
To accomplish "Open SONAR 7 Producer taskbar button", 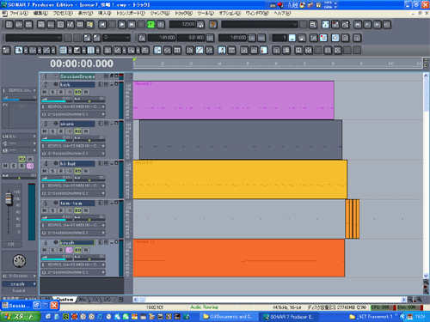I will 289,317.
